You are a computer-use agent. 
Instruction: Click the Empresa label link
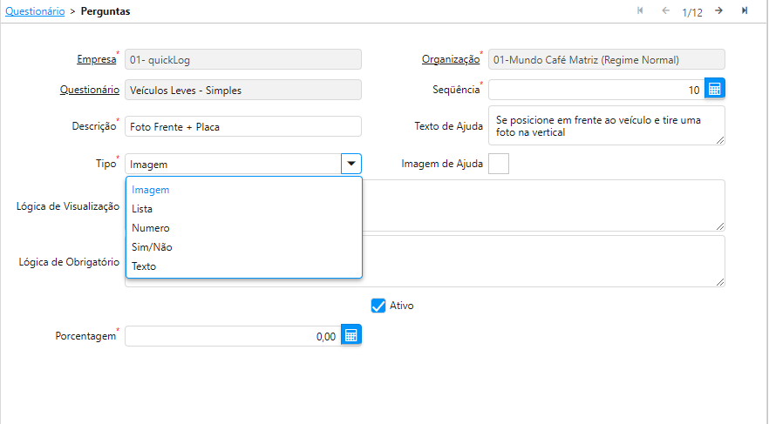[x=96, y=60]
